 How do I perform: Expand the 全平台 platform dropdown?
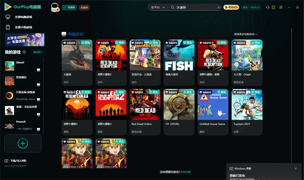[x=158, y=7]
